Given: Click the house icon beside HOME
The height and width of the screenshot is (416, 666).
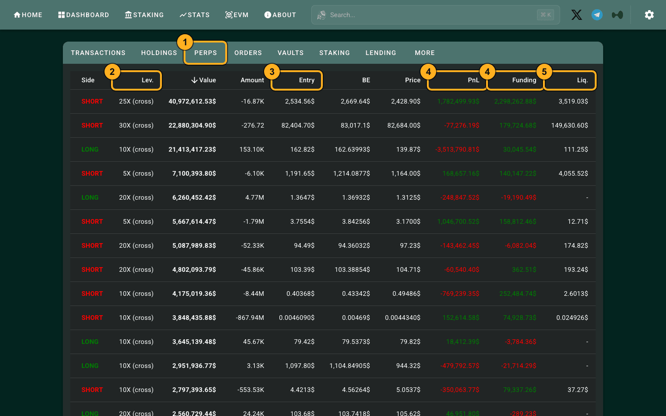Looking at the screenshot, I should pos(17,15).
